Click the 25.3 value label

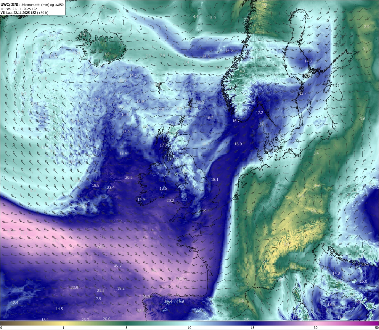tap(141, 311)
